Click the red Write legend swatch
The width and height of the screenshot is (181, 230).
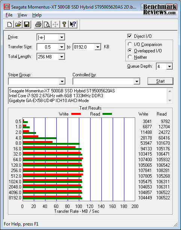76,114
